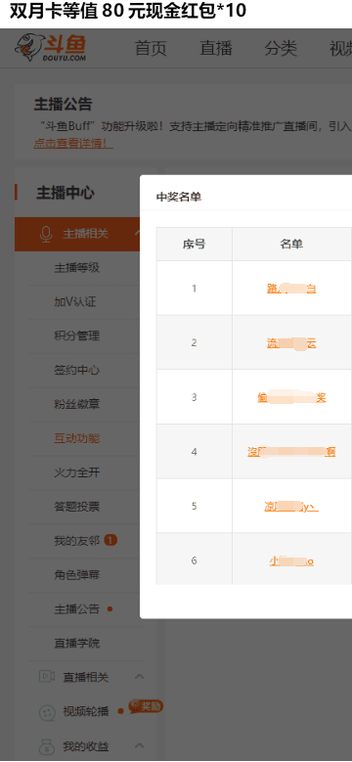Collapse the 主播相关 section
The width and height of the screenshot is (352, 762).
click(137, 234)
